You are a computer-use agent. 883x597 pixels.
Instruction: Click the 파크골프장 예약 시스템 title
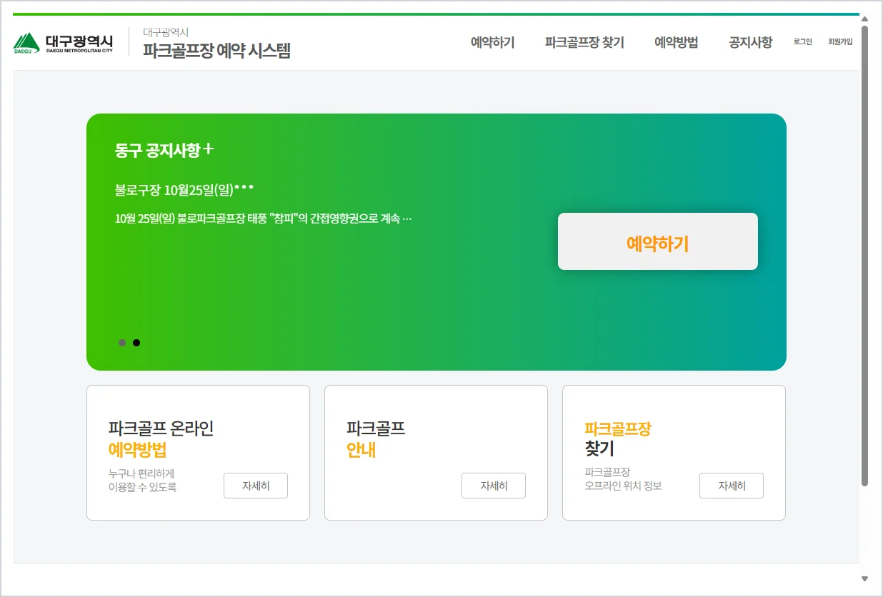click(x=216, y=51)
